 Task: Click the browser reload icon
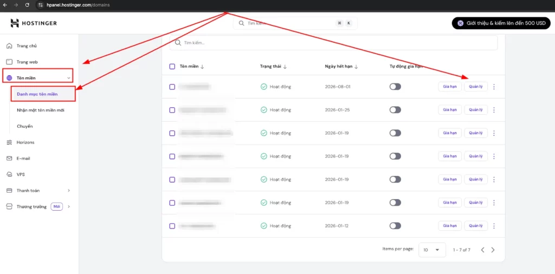[x=27, y=5]
